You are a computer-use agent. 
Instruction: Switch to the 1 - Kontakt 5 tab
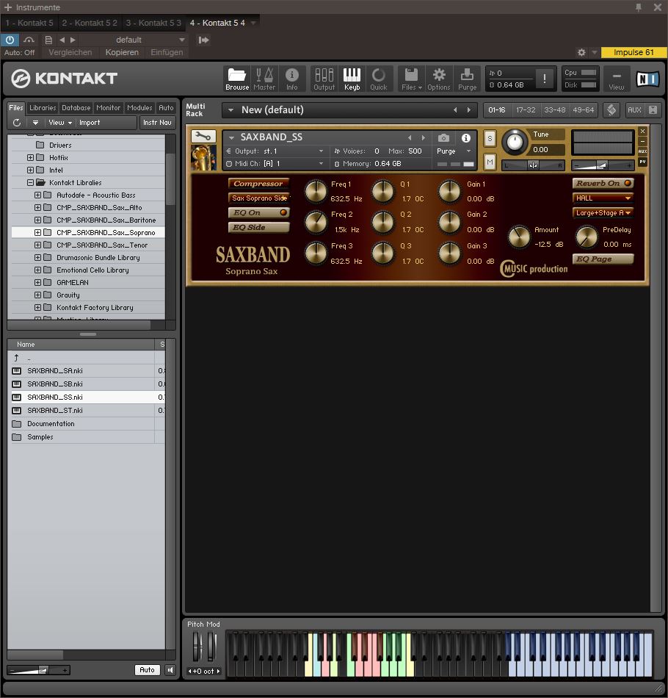coord(29,23)
